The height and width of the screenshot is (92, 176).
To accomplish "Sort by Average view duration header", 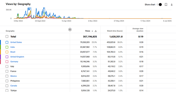I will (138, 30).
